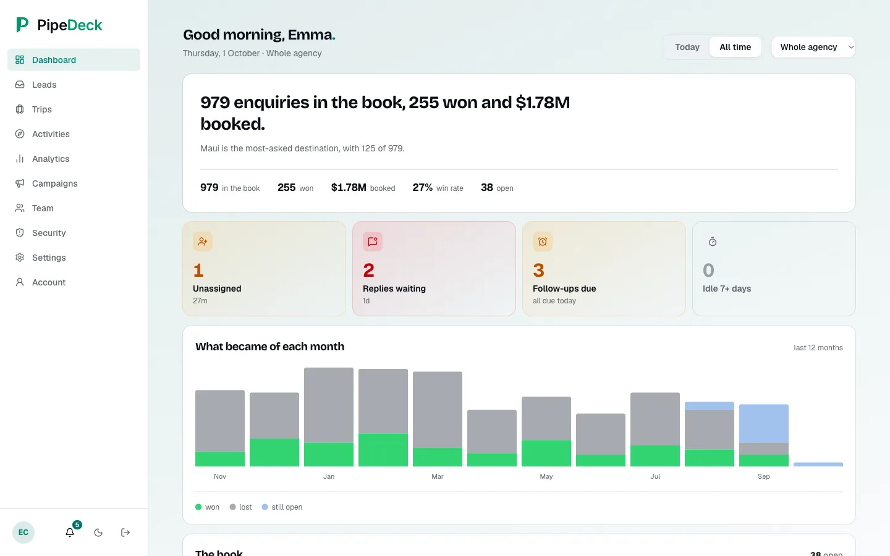Open the Unassigned card
890x556 pixels.
[264, 269]
